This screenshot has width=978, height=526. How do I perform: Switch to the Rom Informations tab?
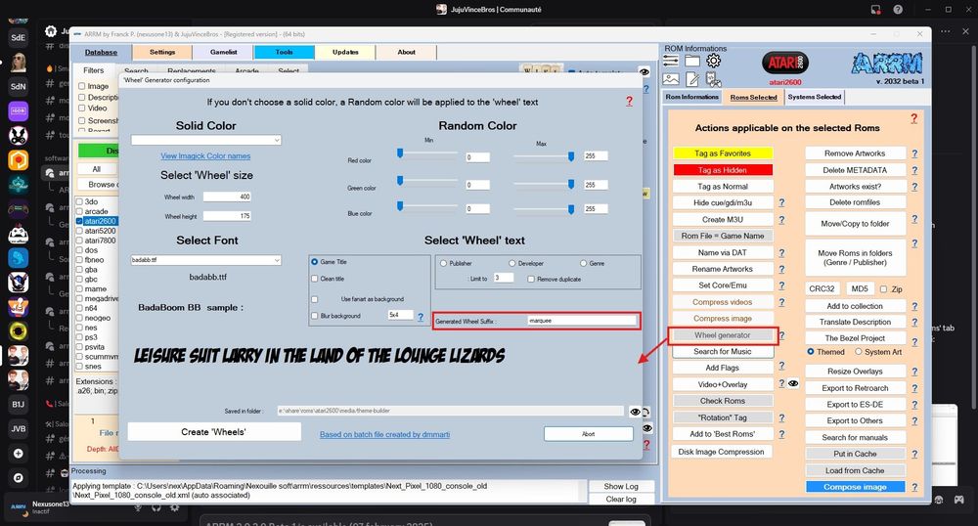click(691, 97)
